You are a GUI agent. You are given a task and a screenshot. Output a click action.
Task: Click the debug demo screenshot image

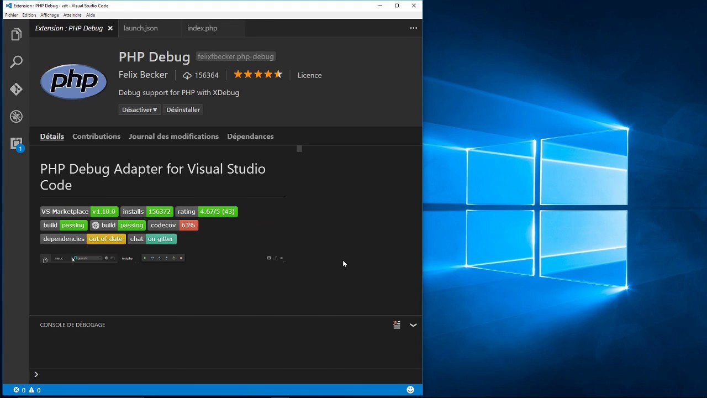coord(163,258)
